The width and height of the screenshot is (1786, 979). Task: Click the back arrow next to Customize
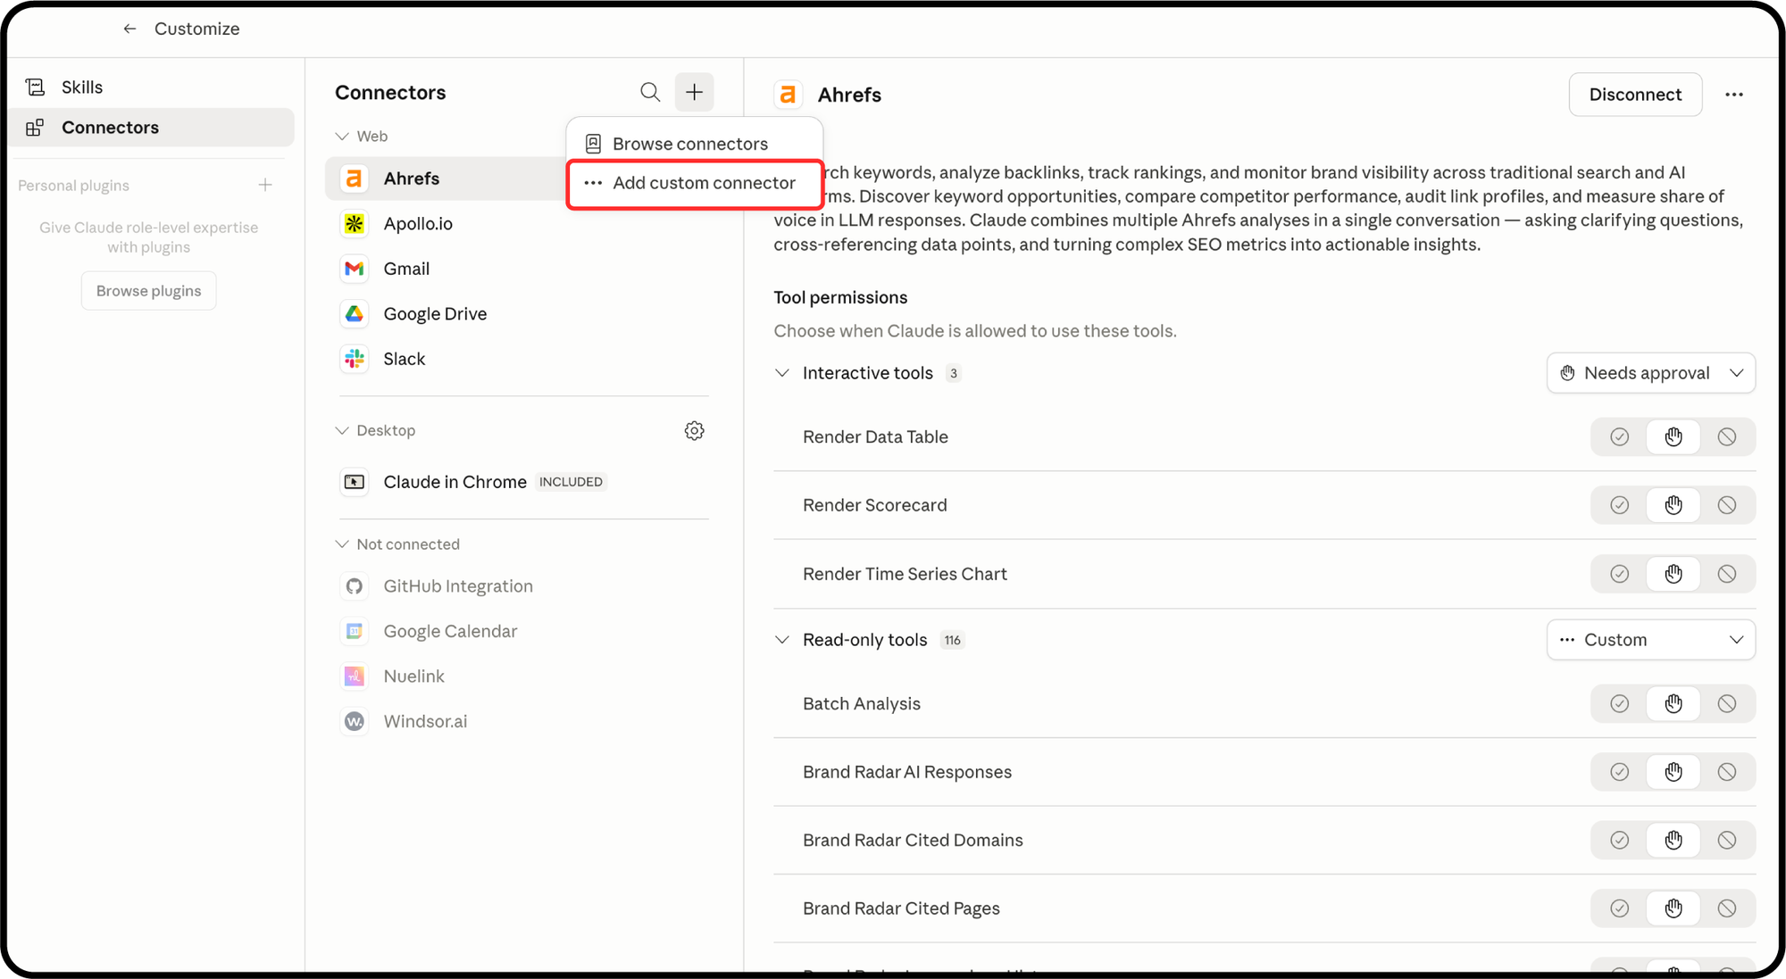pos(129,29)
